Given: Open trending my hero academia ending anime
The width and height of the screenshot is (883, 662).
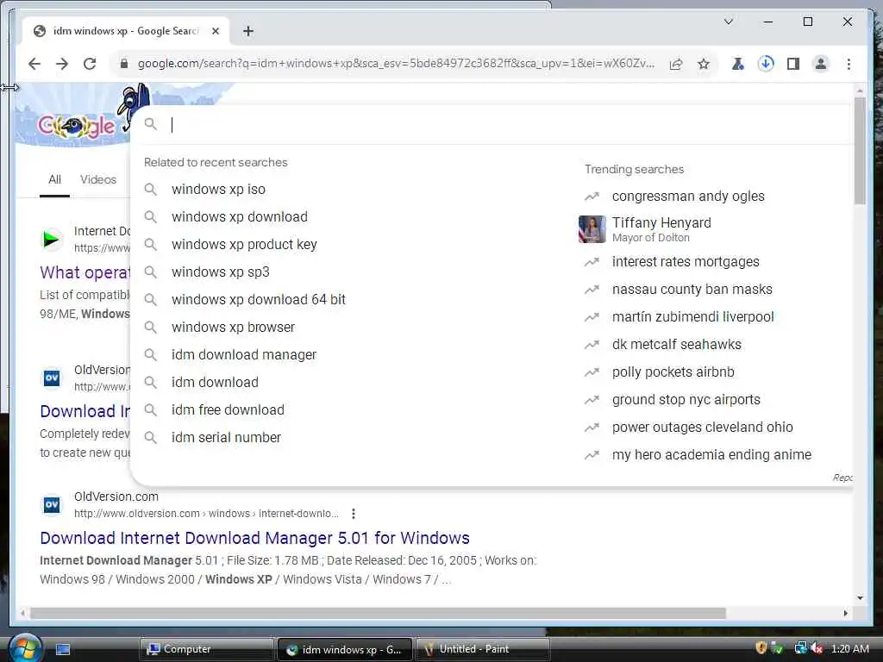Looking at the screenshot, I should pos(711,455).
